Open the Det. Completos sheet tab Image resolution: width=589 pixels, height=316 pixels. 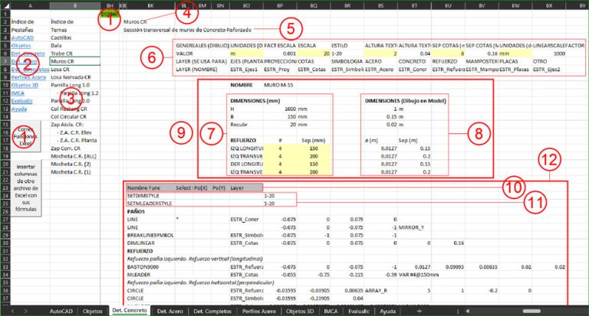(x=212, y=311)
